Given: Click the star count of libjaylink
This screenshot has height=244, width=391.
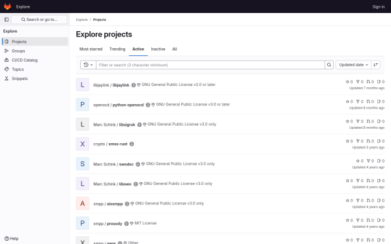Looking at the screenshot, I should point(349,82).
